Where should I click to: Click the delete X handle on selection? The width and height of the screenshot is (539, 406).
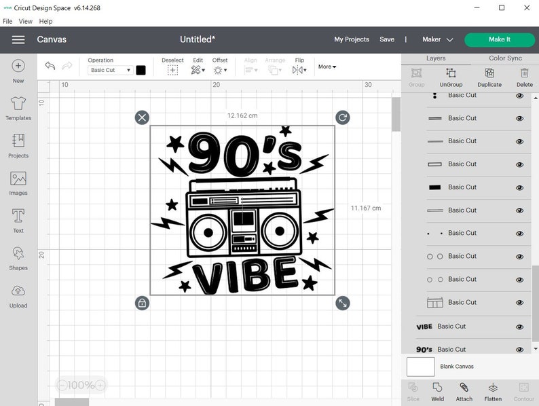(142, 117)
